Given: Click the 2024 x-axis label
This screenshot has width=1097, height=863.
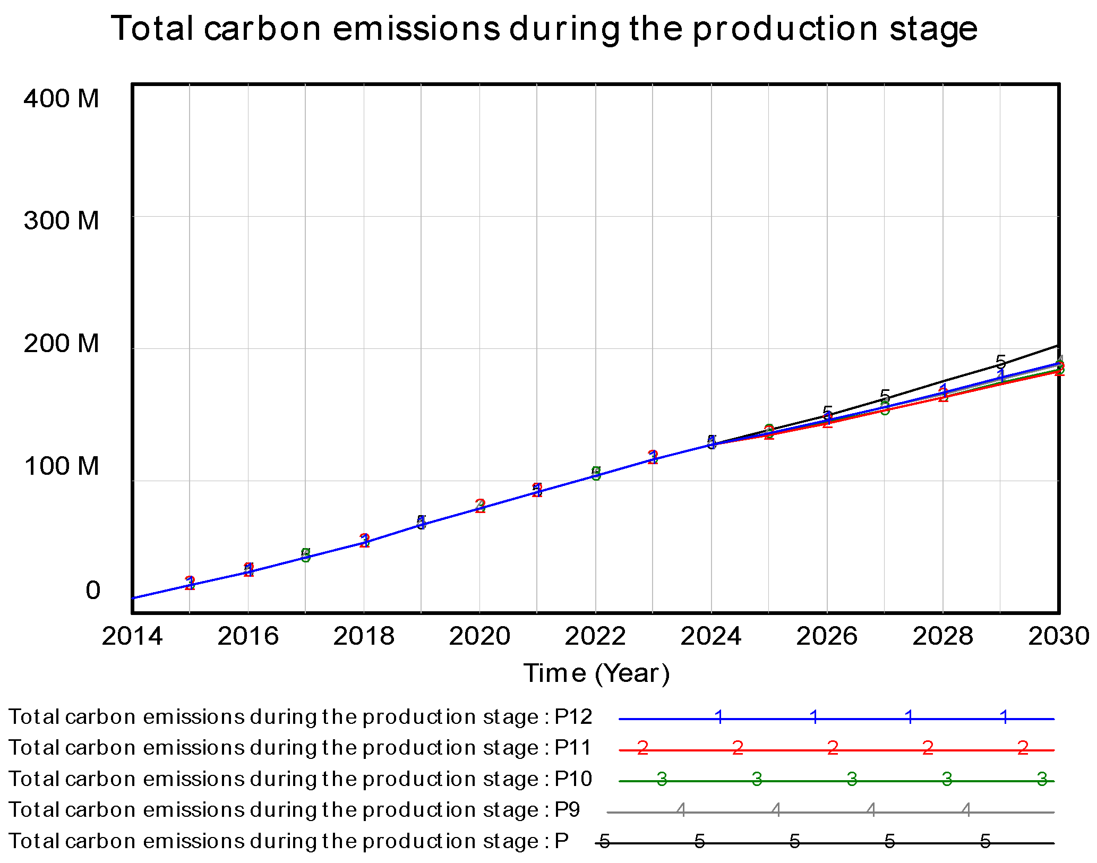Looking at the screenshot, I should tap(711, 636).
